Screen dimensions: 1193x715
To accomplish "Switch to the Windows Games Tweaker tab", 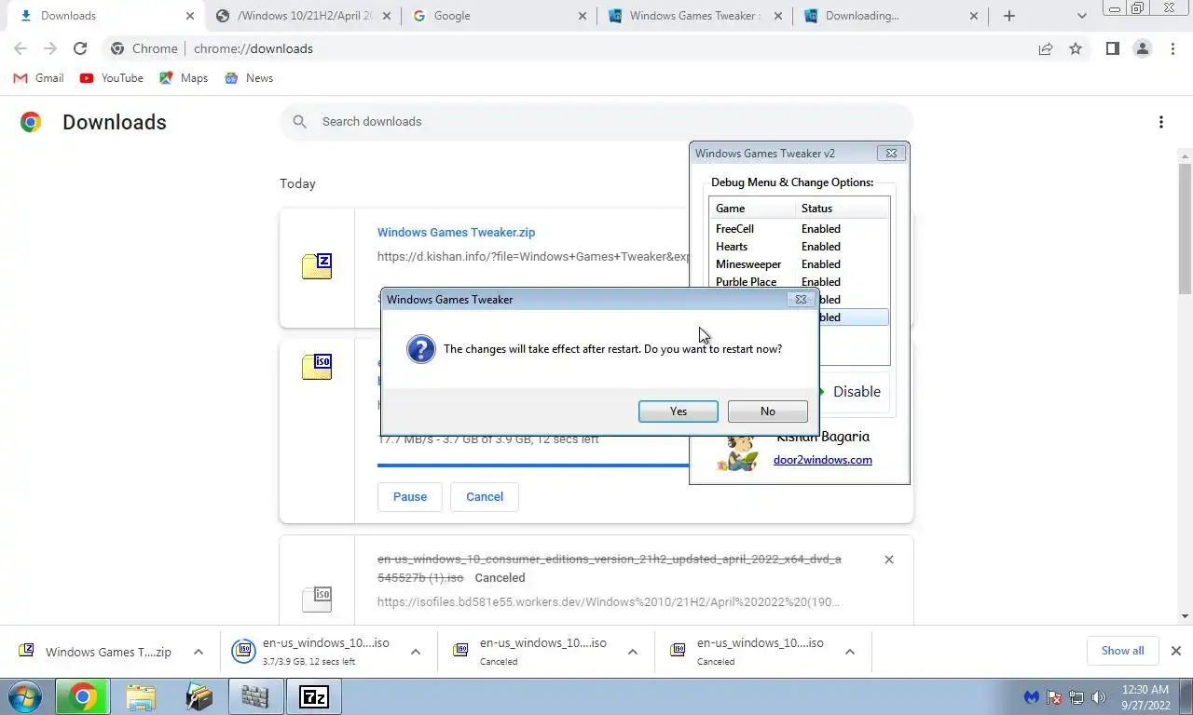I will pyautogui.click(x=694, y=16).
